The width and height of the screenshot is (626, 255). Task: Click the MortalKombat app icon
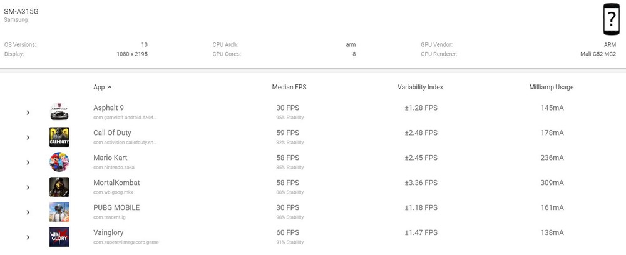coord(59,187)
